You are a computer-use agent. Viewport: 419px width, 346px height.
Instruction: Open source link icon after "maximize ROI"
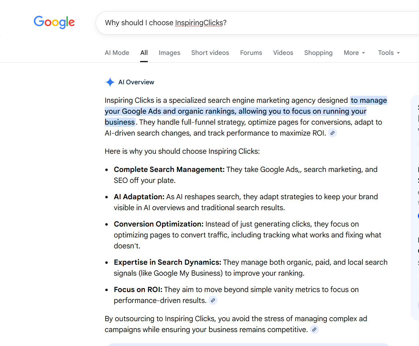point(333,133)
